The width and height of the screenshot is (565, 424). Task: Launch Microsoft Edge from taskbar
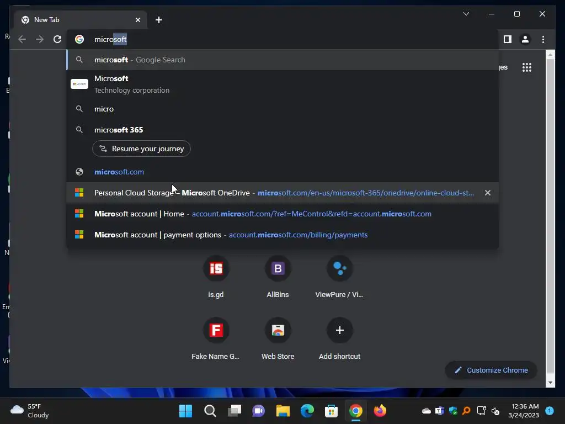307,411
